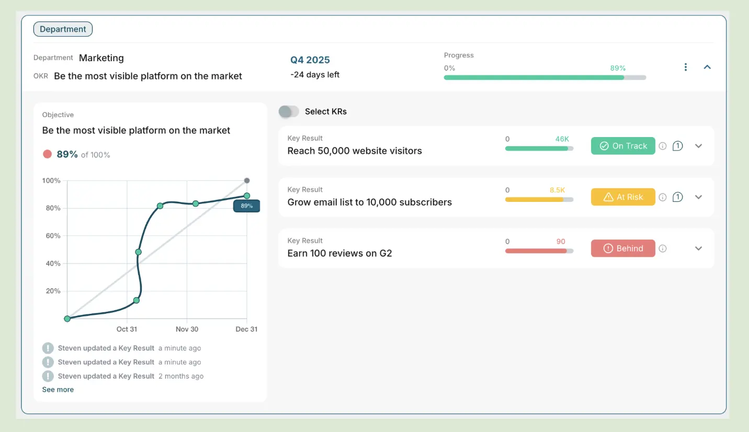This screenshot has width=749, height=432.
Task: Expand the Grow email list key result
Action: tap(698, 197)
